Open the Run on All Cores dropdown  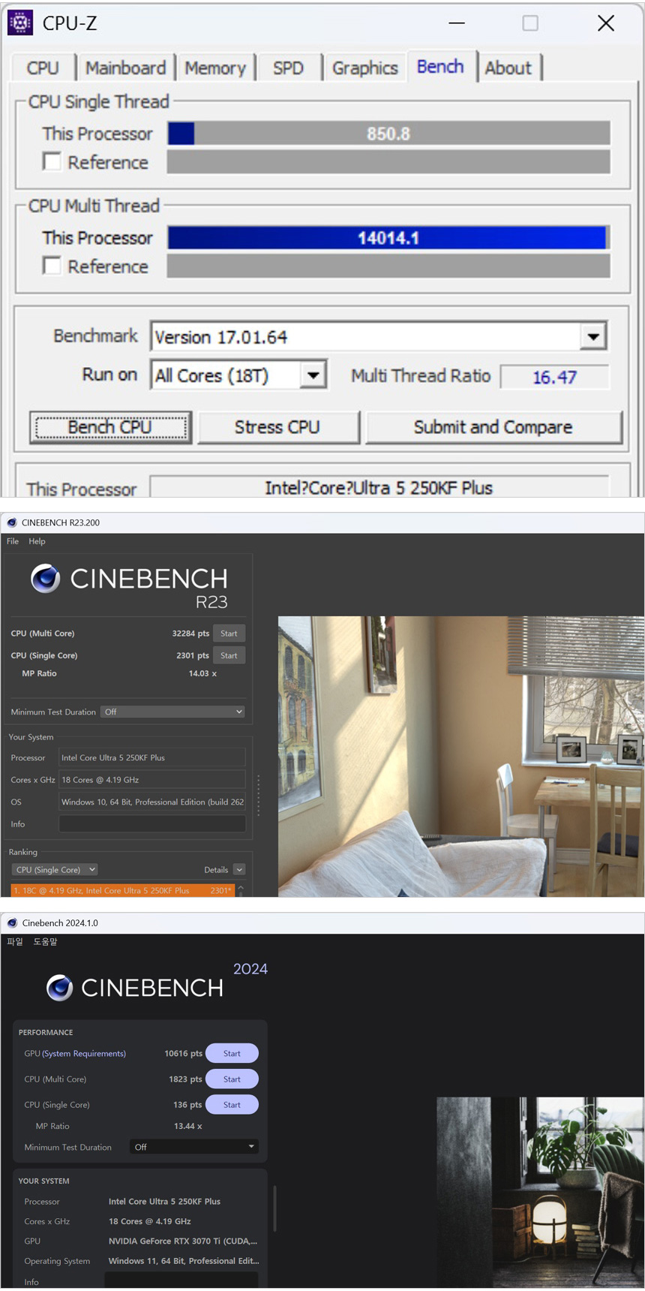click(x=313, y=375)
